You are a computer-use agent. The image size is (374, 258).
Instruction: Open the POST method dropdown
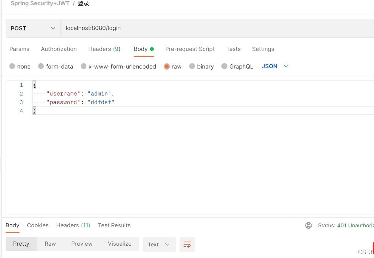[33, 28]
